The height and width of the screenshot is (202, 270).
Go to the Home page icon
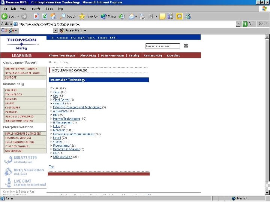53,16
